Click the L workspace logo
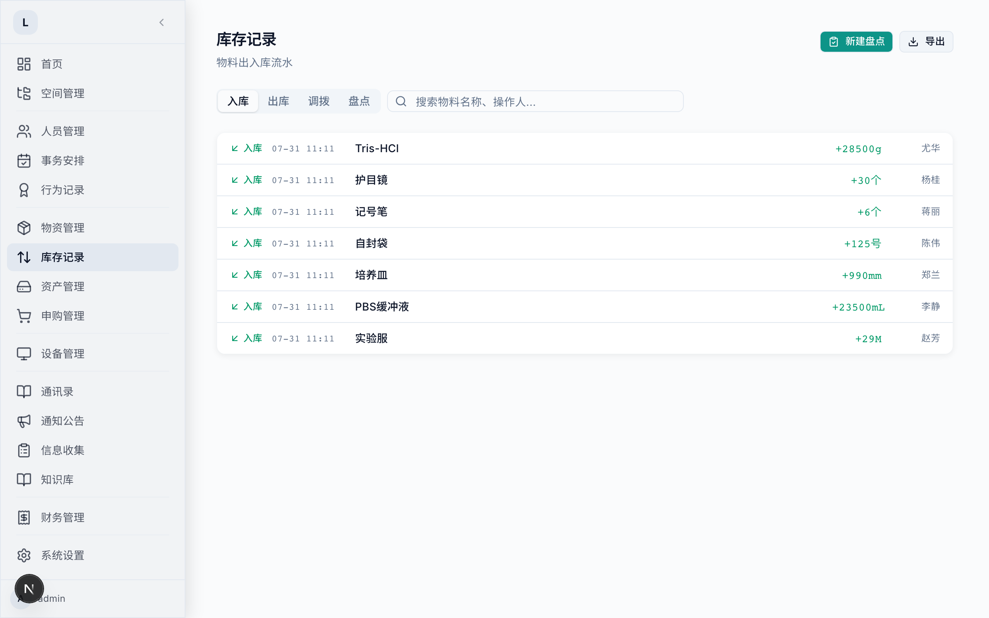 click(x=25, y=22)
